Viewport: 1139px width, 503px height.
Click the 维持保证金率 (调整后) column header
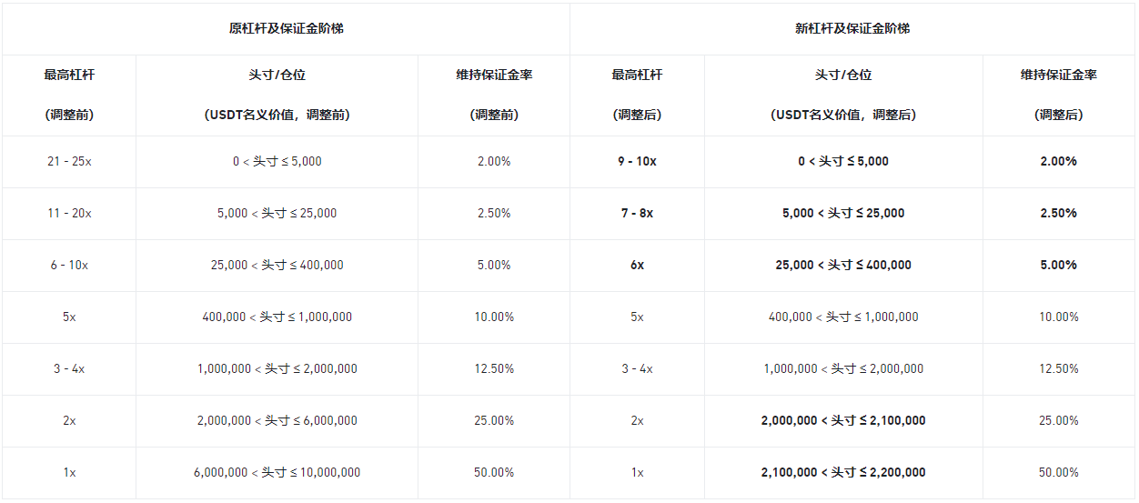[x=1058, y=95]
